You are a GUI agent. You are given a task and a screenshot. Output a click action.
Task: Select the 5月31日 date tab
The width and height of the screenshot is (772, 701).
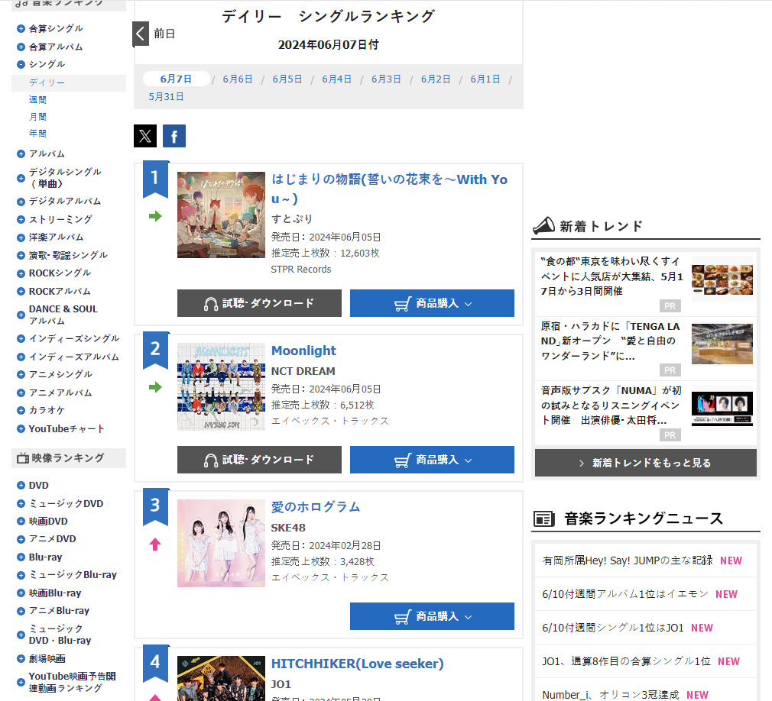point(167,97)
